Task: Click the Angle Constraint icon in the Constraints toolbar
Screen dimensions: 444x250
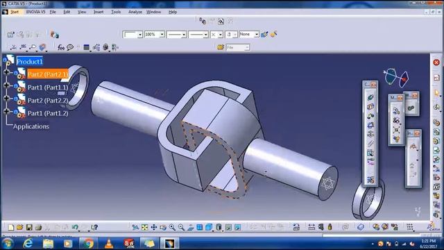Action: click(370, 125)
